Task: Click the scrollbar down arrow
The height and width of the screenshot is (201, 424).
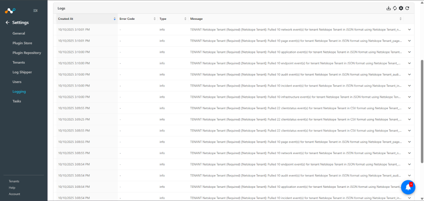Action: point(422,199)
